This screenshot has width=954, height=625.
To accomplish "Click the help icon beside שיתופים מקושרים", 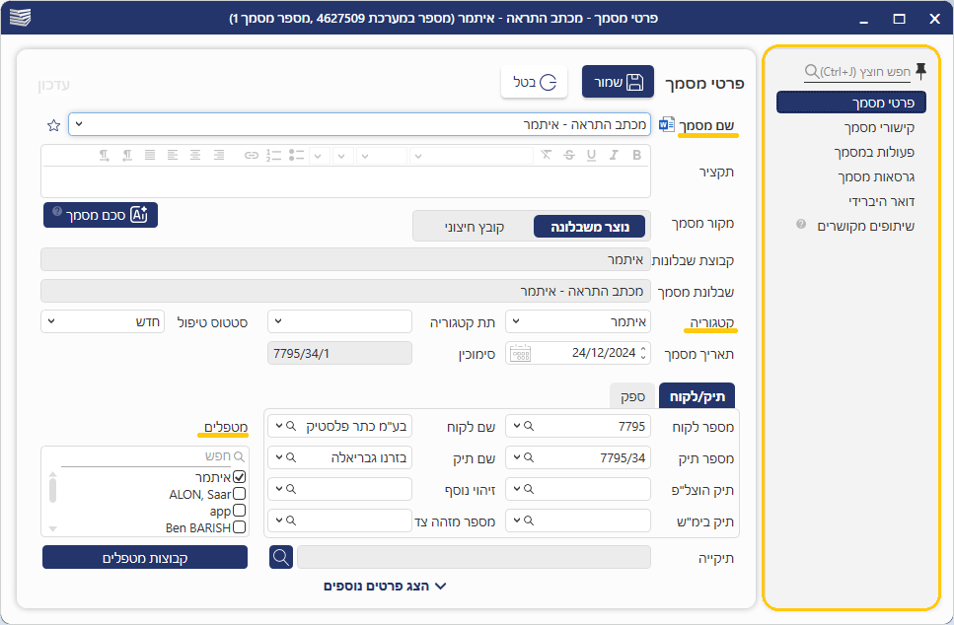I will [801, 225].
